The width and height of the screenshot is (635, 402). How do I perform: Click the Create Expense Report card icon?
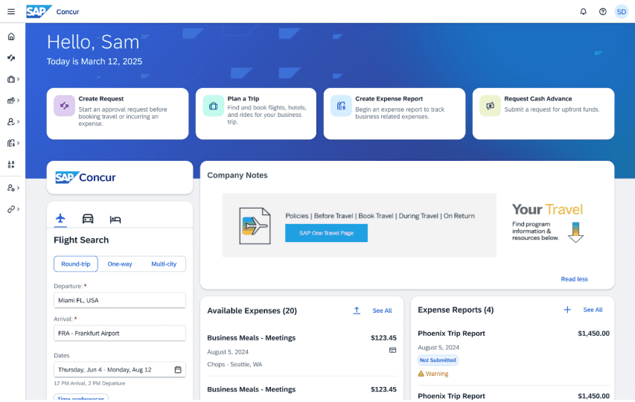tap(342, 106)
